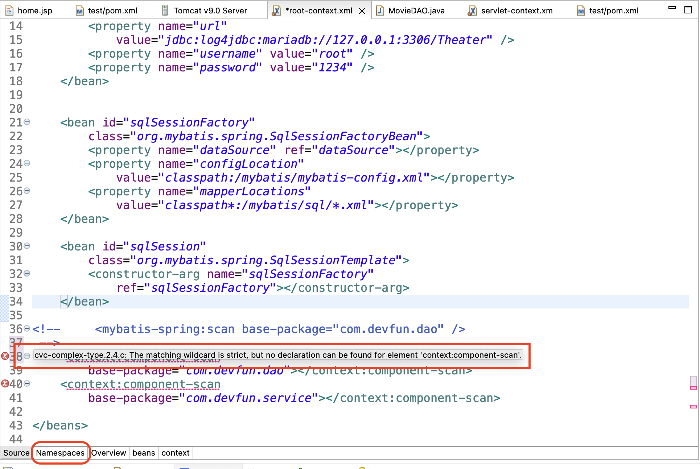Click the MovieDAO.java file icon
The image size is (700, 469).
coord(380,11)
